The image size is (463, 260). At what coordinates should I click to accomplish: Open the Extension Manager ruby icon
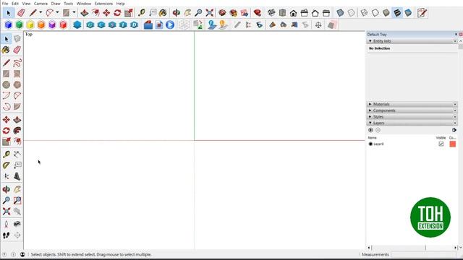(x=258, y=13)
